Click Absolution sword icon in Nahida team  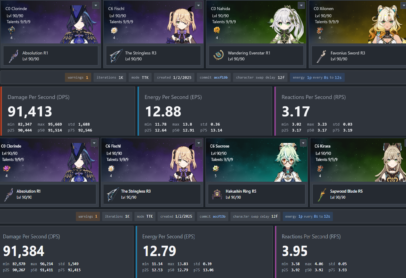tap(13, 56)
